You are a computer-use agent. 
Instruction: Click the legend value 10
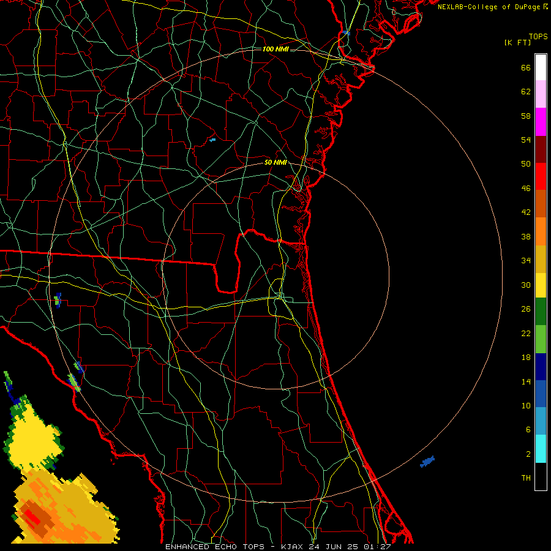(526, 406)
